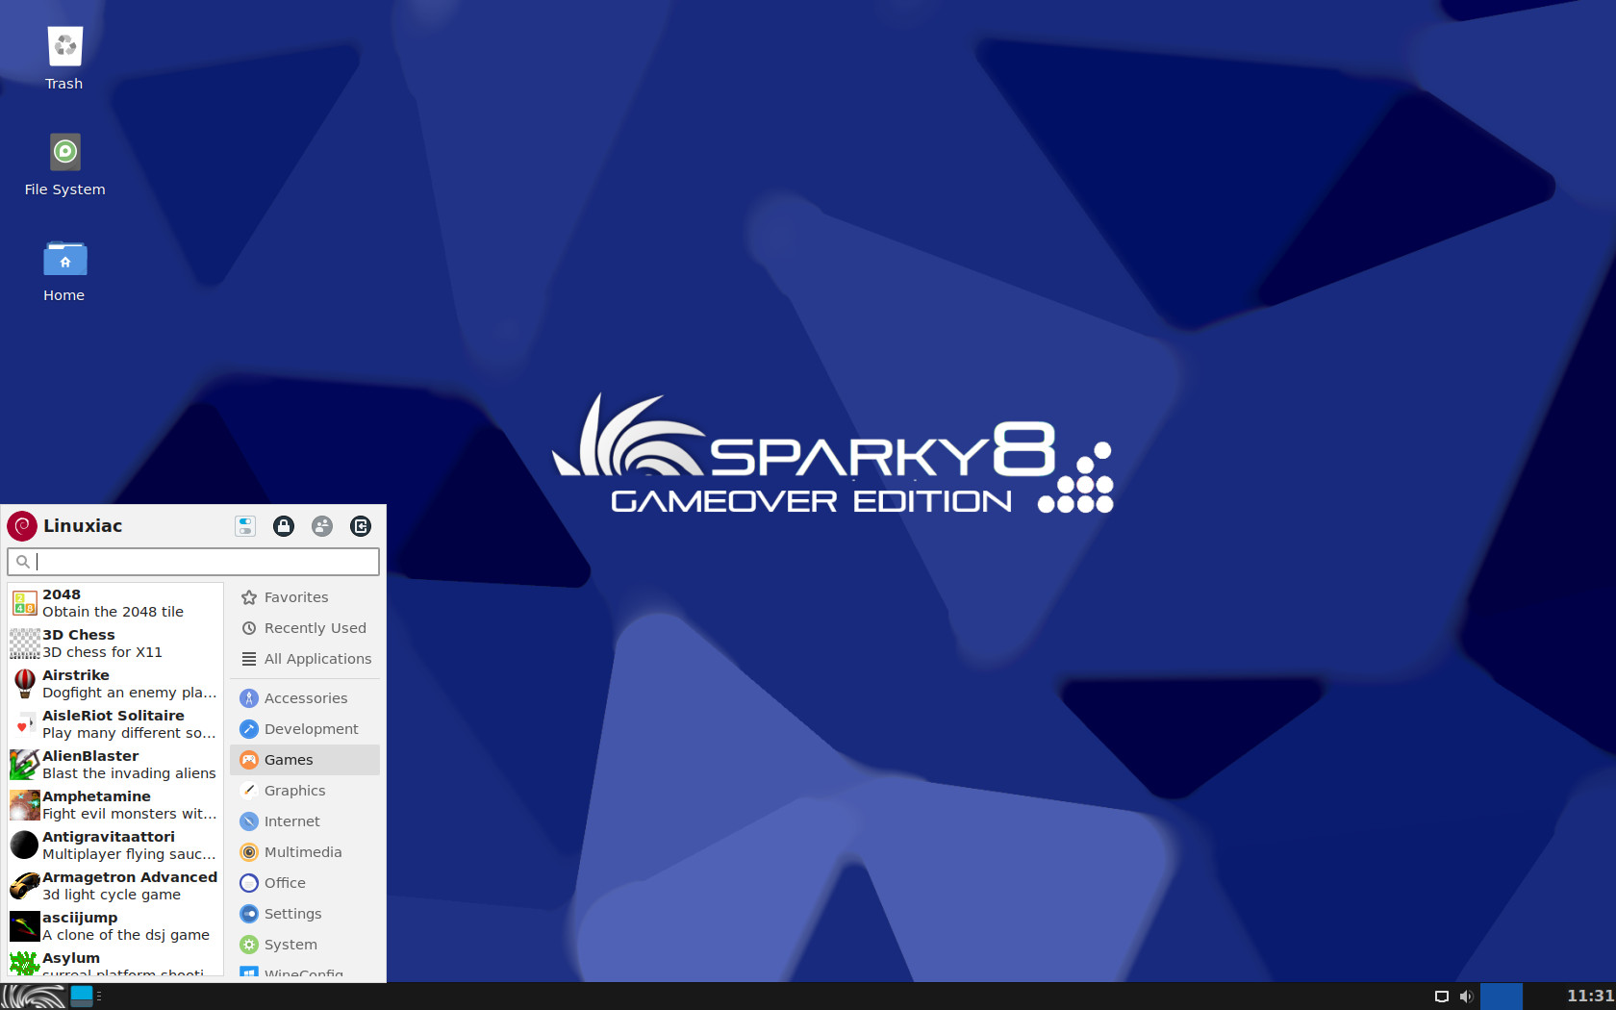Launch the 2048 game
Screen dimensions: 1616x1010
(x=115, y=603)
